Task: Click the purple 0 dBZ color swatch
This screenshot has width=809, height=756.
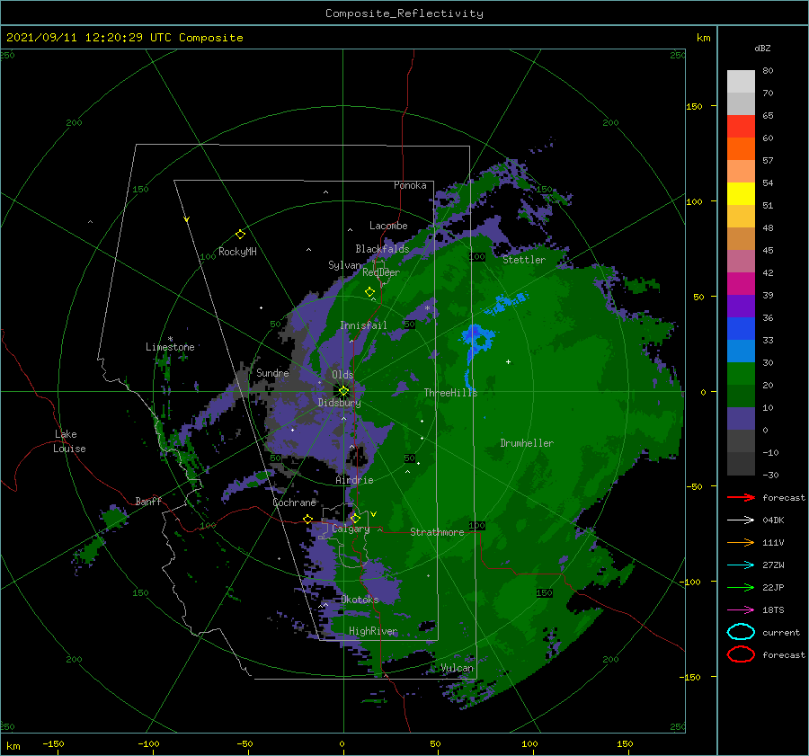Action: 741,418
